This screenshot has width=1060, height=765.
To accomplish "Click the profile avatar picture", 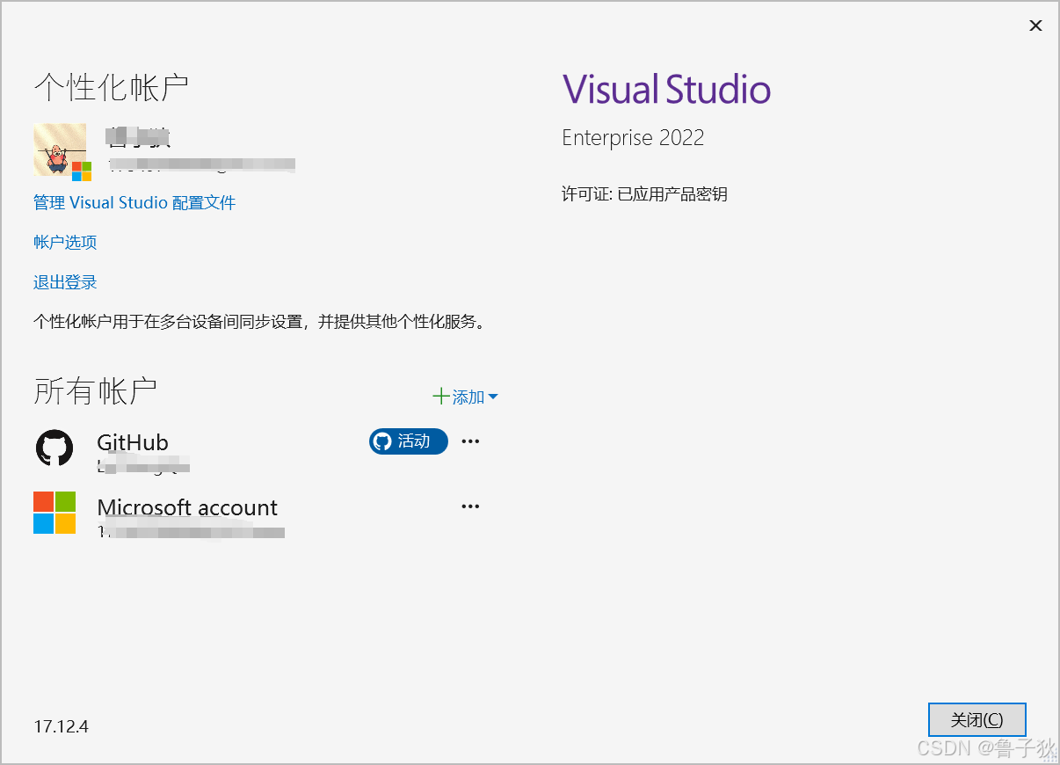I will [x=62, y=151].
